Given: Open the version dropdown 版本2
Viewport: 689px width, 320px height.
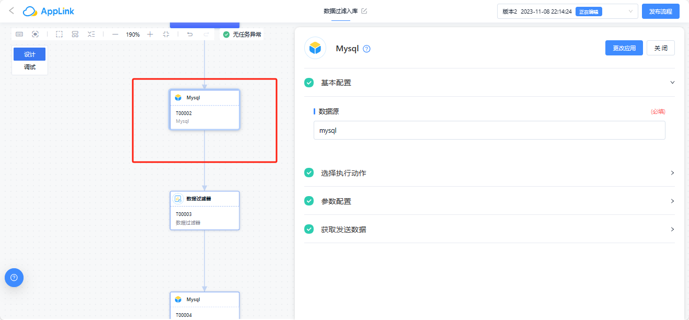Looking at the screenshot, I should click(567, 12).
